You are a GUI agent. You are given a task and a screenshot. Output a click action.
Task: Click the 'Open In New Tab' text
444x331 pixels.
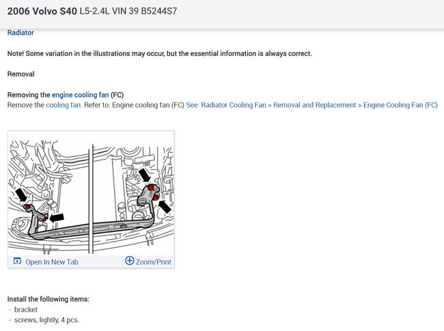click(52, 262)
